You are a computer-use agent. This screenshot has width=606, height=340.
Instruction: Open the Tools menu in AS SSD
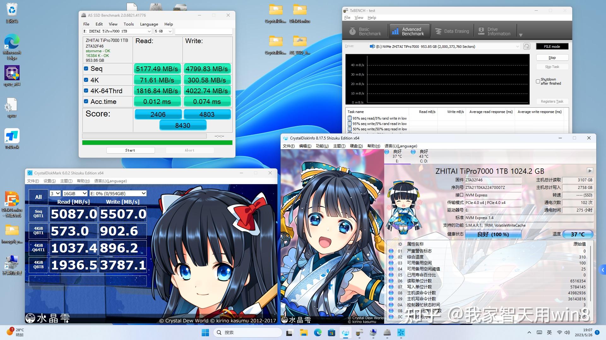pos(128,24)
